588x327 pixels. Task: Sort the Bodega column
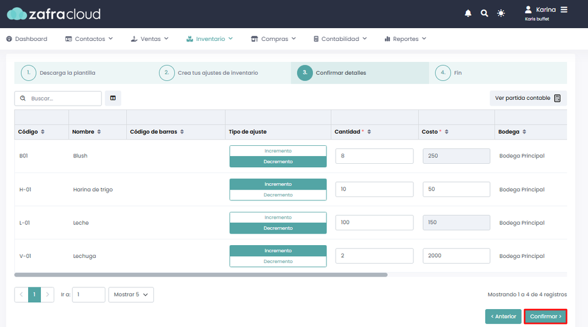pos(525,132)
